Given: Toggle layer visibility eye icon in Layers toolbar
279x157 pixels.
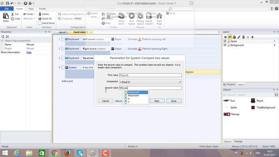Looking at the screenshot, I should point(230,37).
